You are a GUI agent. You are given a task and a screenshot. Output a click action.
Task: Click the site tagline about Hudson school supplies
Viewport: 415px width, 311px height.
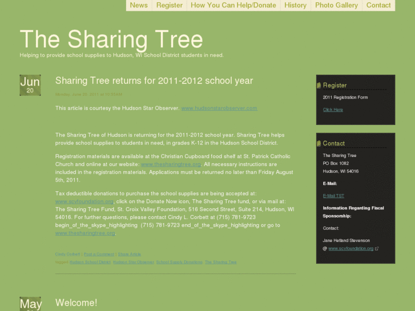(x=122, y=55)
